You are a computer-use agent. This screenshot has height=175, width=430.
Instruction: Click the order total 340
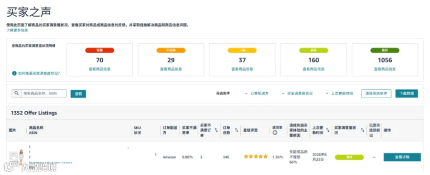point(226,157)
